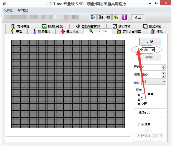Click the gray block legend swatch

click(139, 95)
